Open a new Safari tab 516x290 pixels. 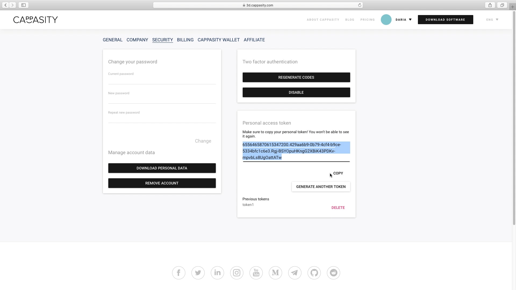(x=513, y=7)
